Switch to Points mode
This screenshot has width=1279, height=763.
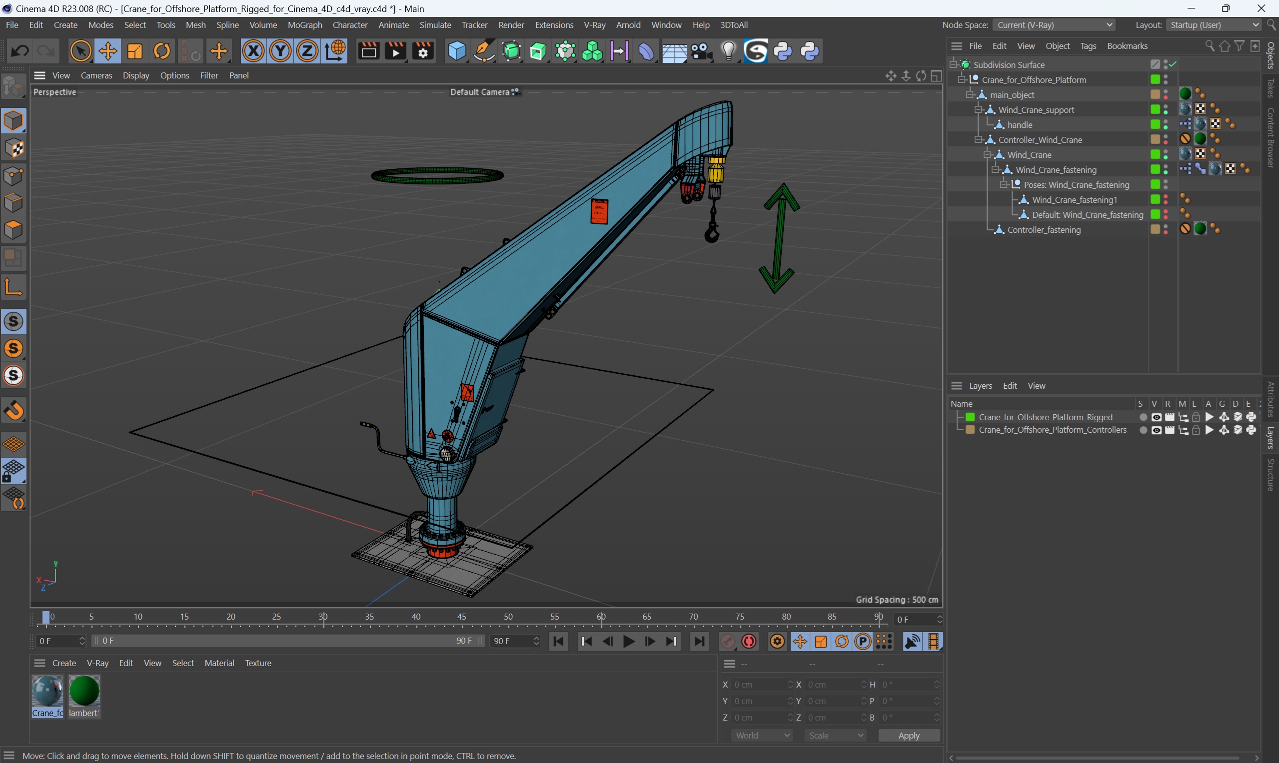[x=13, y=176]
